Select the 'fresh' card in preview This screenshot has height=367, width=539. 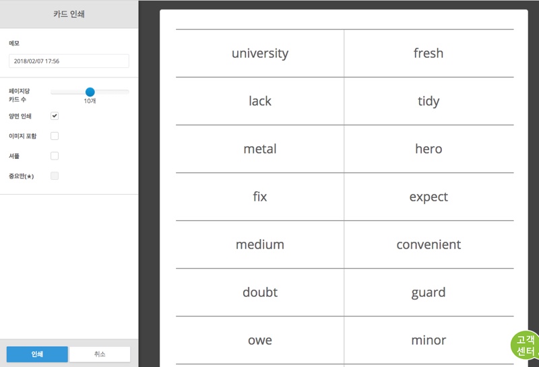[x=429, y=53]
